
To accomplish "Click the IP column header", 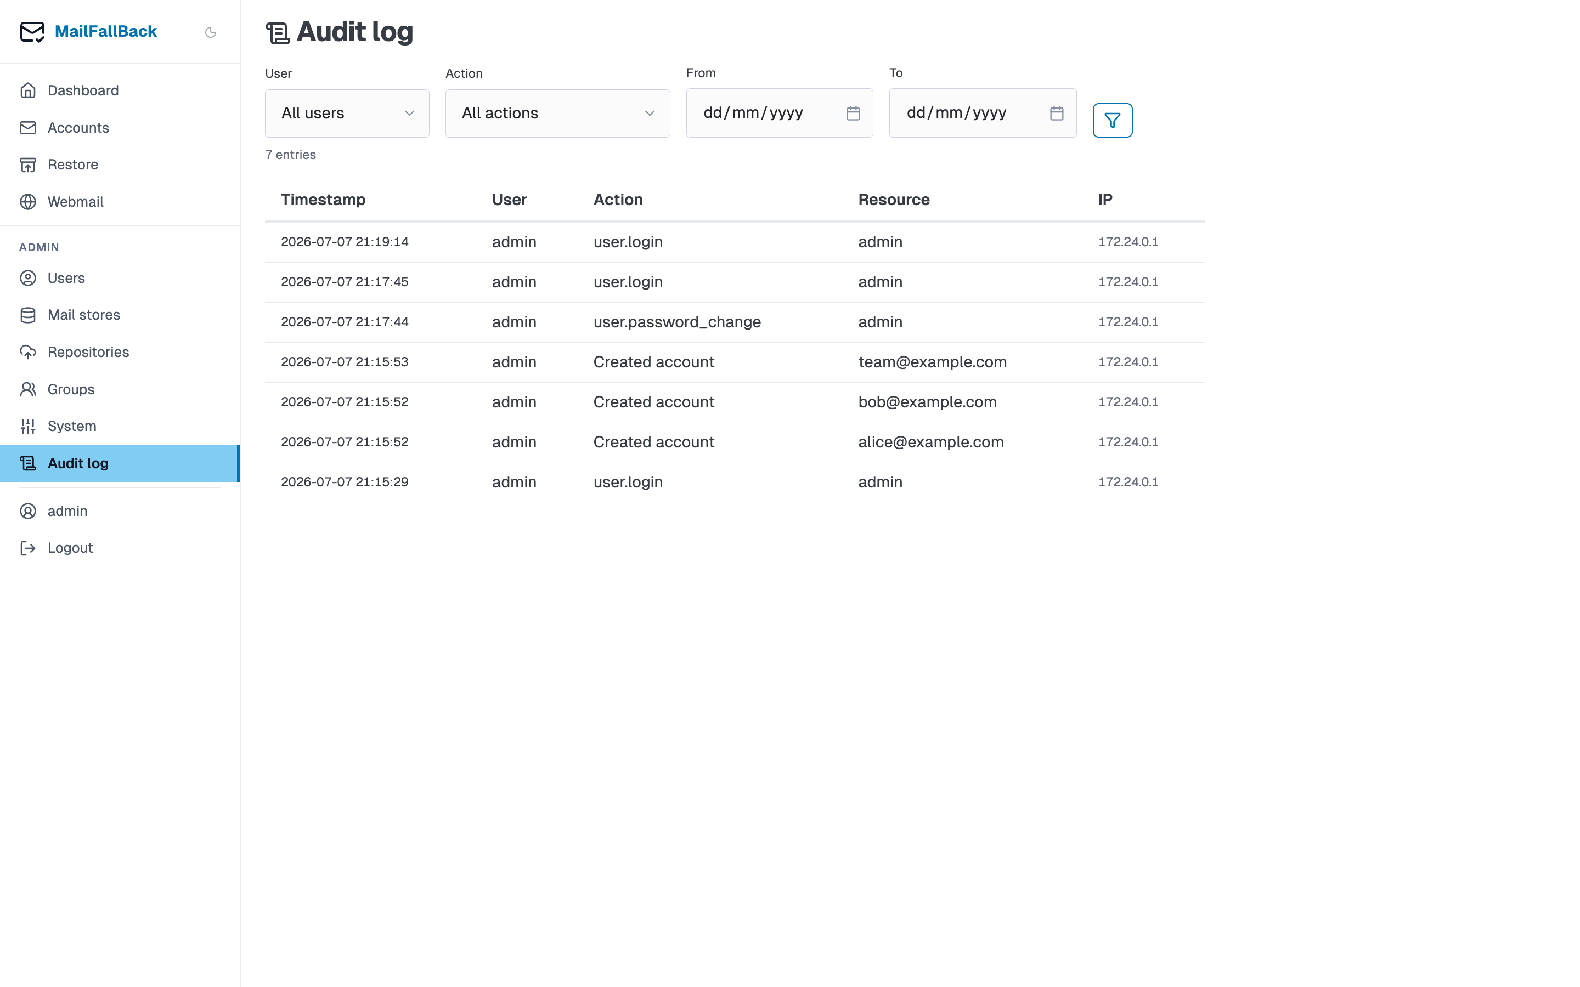I will 1105,200.
